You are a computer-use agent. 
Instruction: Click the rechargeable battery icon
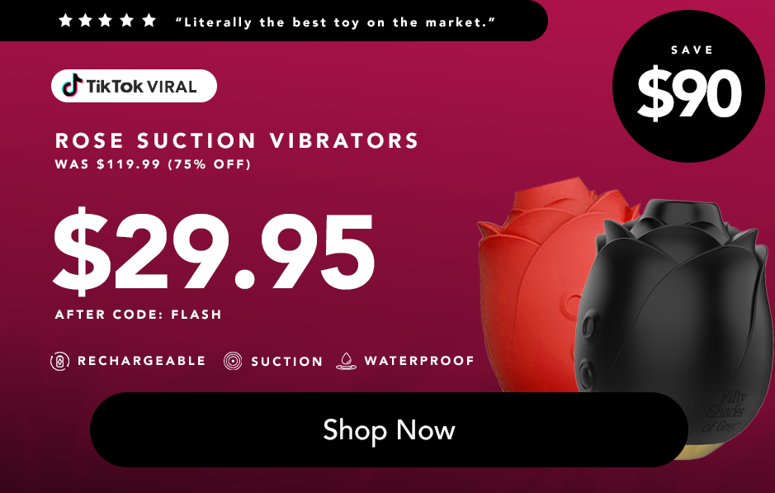(x=59, y=361)
